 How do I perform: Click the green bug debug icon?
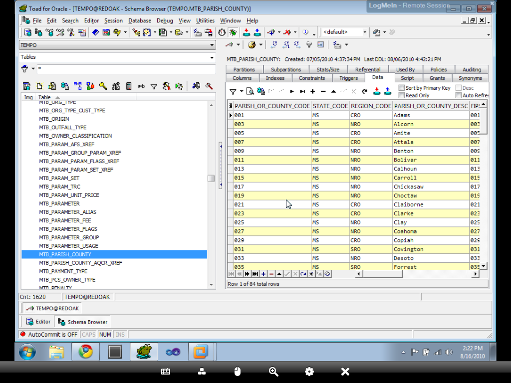[x=233, y=32]
